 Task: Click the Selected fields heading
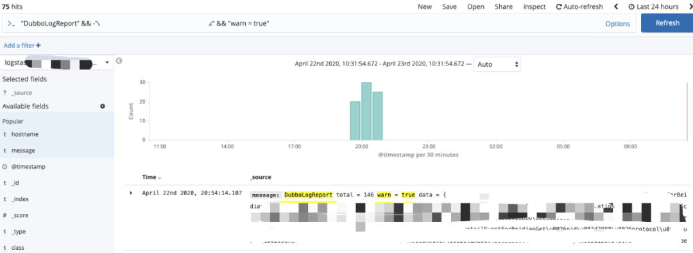[25, 79]
